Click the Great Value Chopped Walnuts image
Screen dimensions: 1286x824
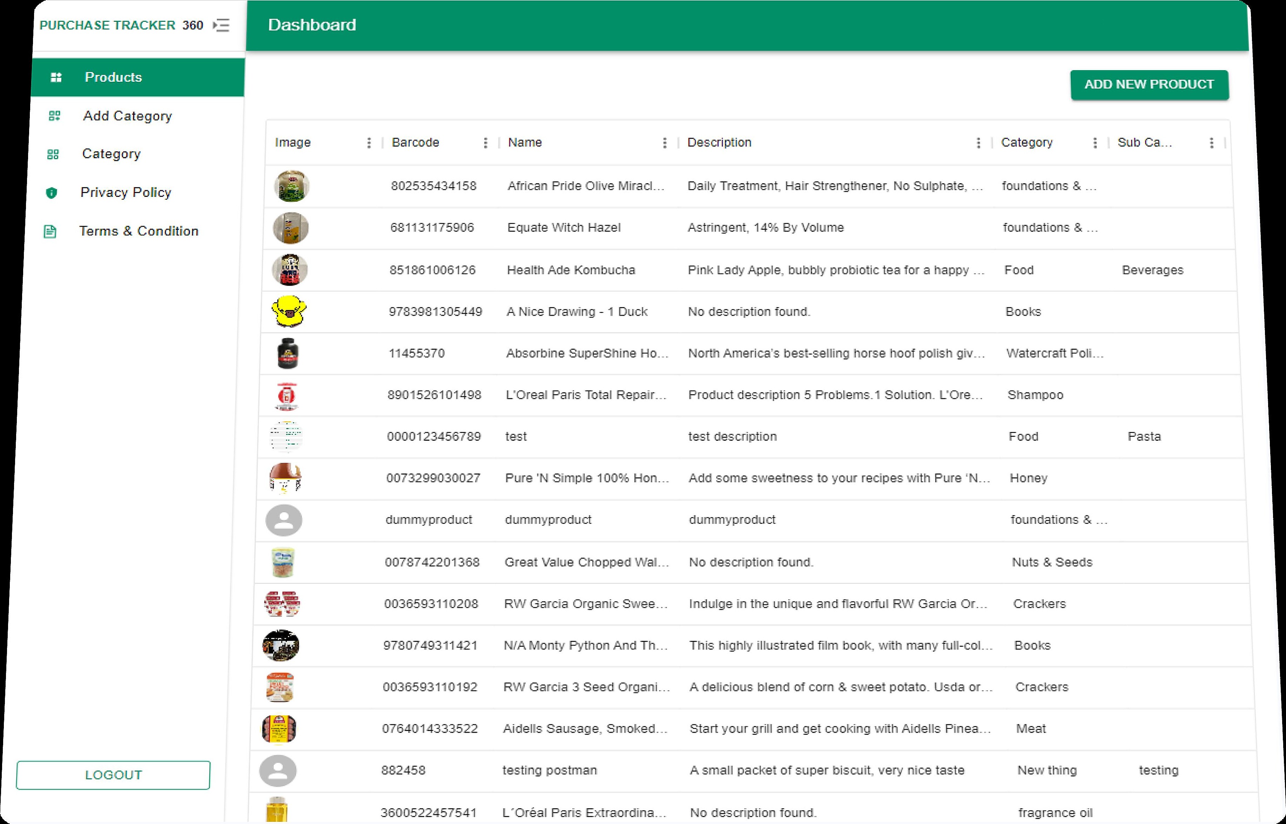click(283, 562)
